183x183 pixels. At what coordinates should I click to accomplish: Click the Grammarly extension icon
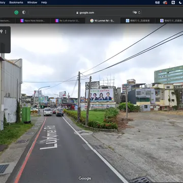tap(16, 12)
